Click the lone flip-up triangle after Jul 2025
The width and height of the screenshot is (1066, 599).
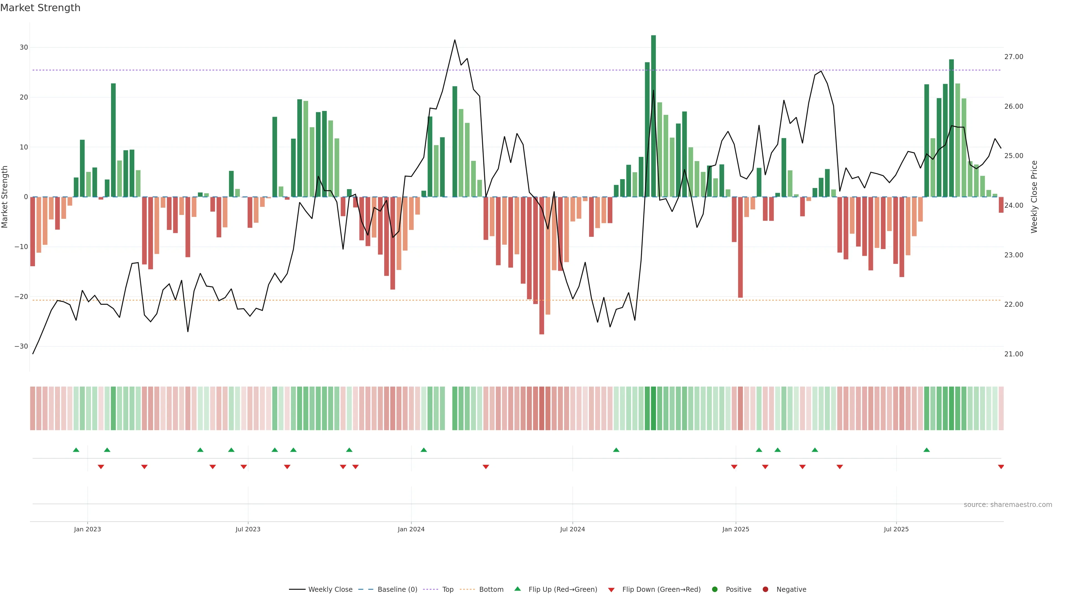(927, 450)
